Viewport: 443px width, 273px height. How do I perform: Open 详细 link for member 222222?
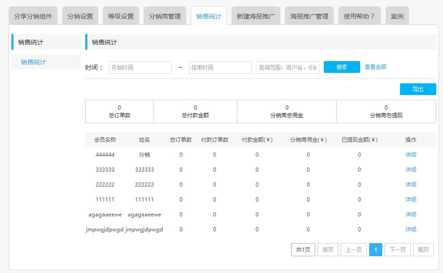(x=410, y=184)
